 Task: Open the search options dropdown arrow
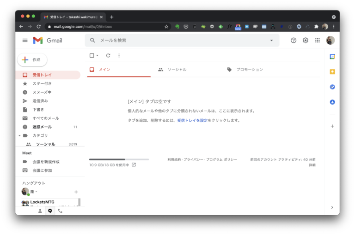tap(271, 41)
